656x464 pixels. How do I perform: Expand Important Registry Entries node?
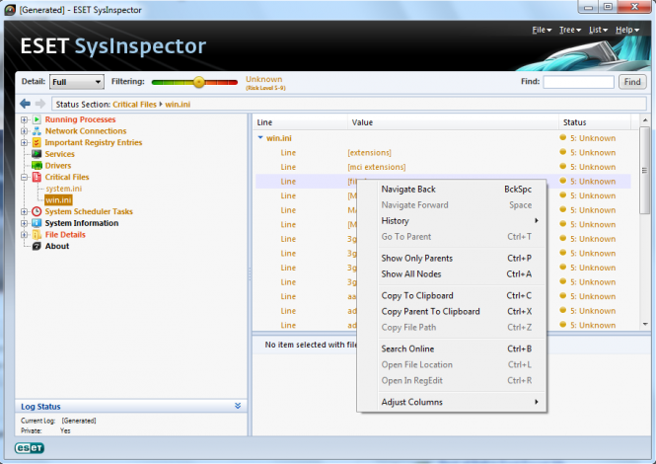point(25,142)
